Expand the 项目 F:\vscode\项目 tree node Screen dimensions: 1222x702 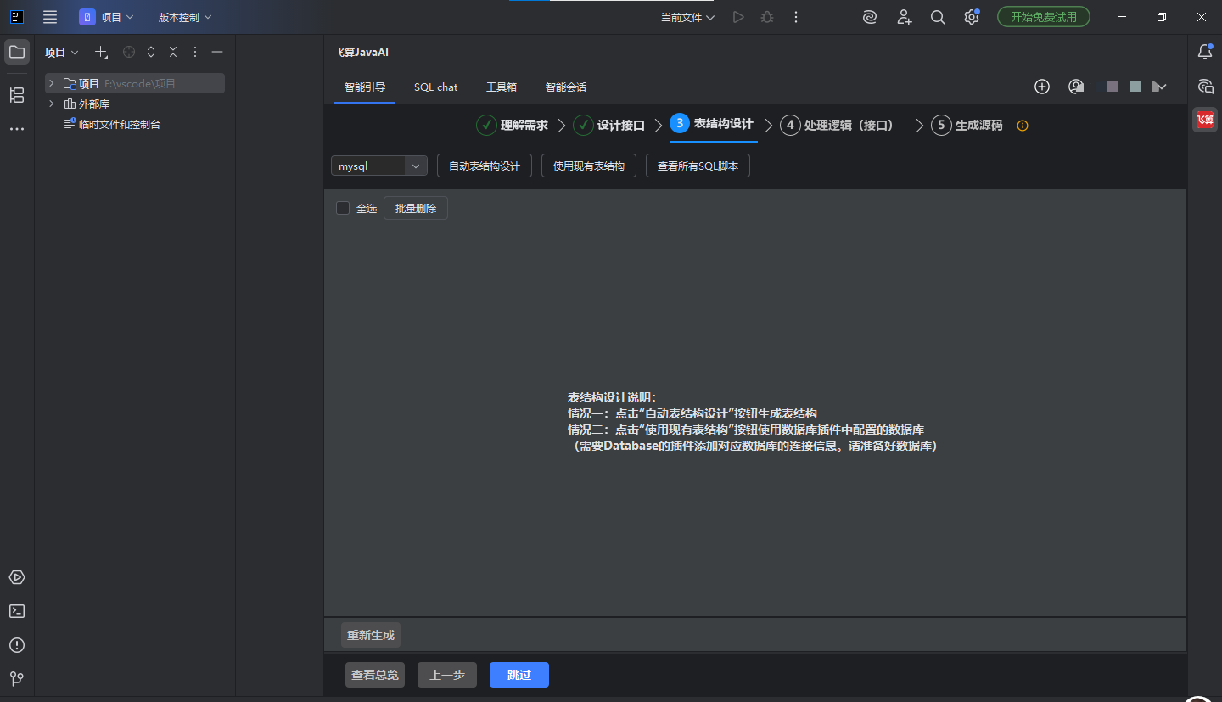pos(52,83)
